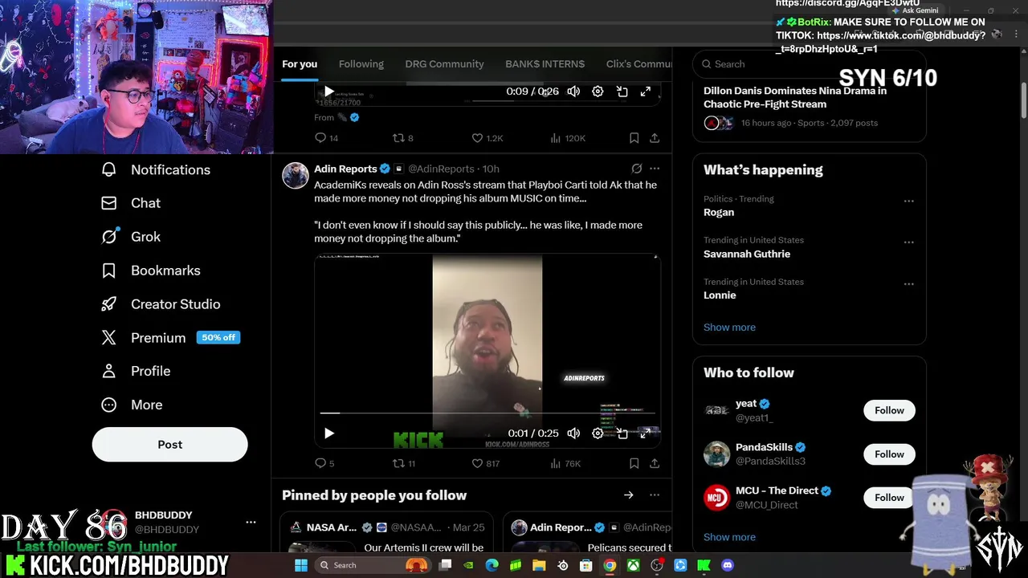The width and height of the screenshot is (1028, 578).
Task: Share the Adin Reports Carti post
Action: tap(655, 463)
